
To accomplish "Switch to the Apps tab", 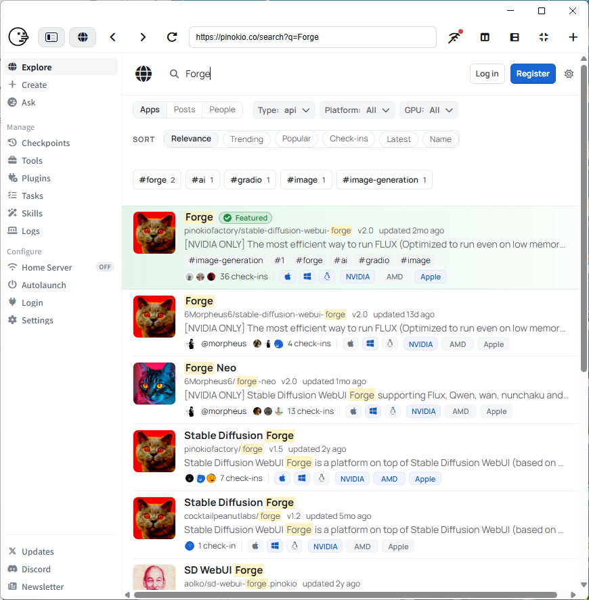I will point(150,110).
